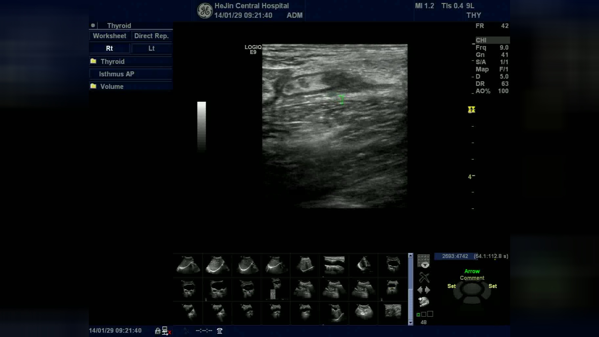This screenshot has width=599, height=337.
Task: Click the save to disc media icon
Action: [424, 302]
